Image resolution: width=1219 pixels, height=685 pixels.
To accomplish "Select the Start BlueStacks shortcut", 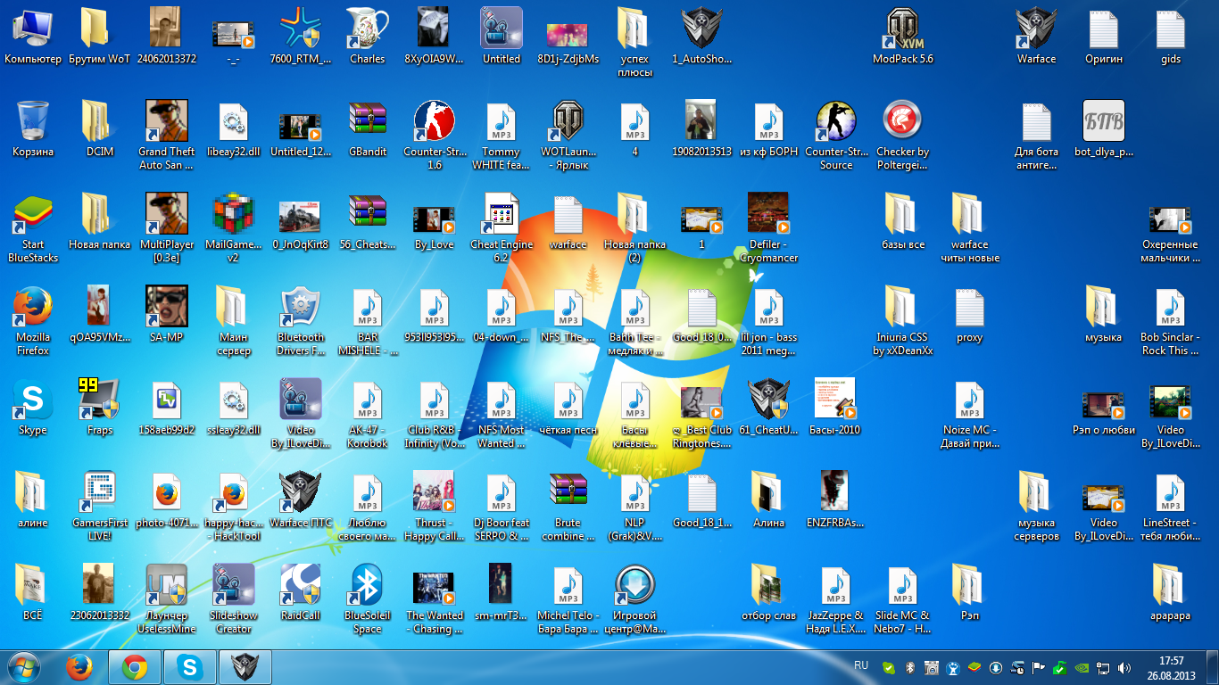I will (x=33, y=215).
